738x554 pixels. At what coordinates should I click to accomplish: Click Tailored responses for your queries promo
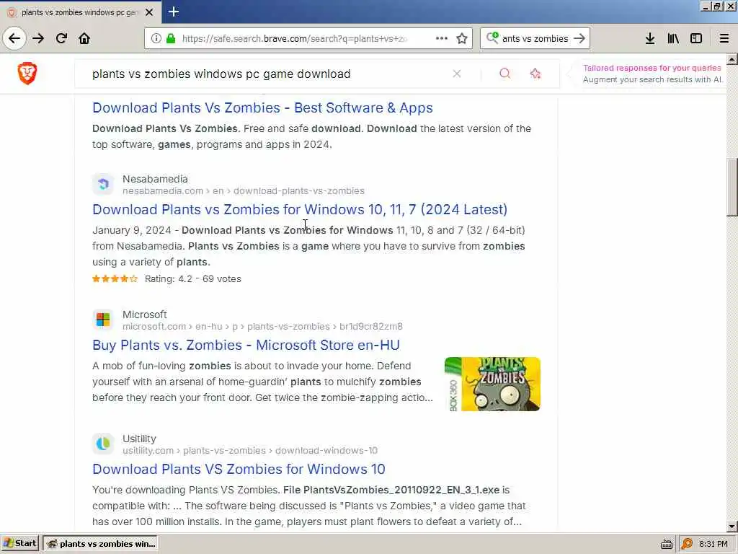(652, 68)
